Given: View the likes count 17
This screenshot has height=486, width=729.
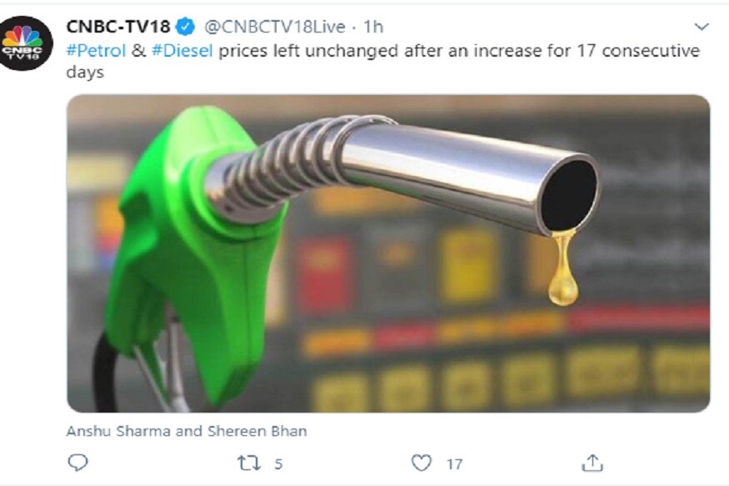Looking at the screenshot, I should pos(454,463).
